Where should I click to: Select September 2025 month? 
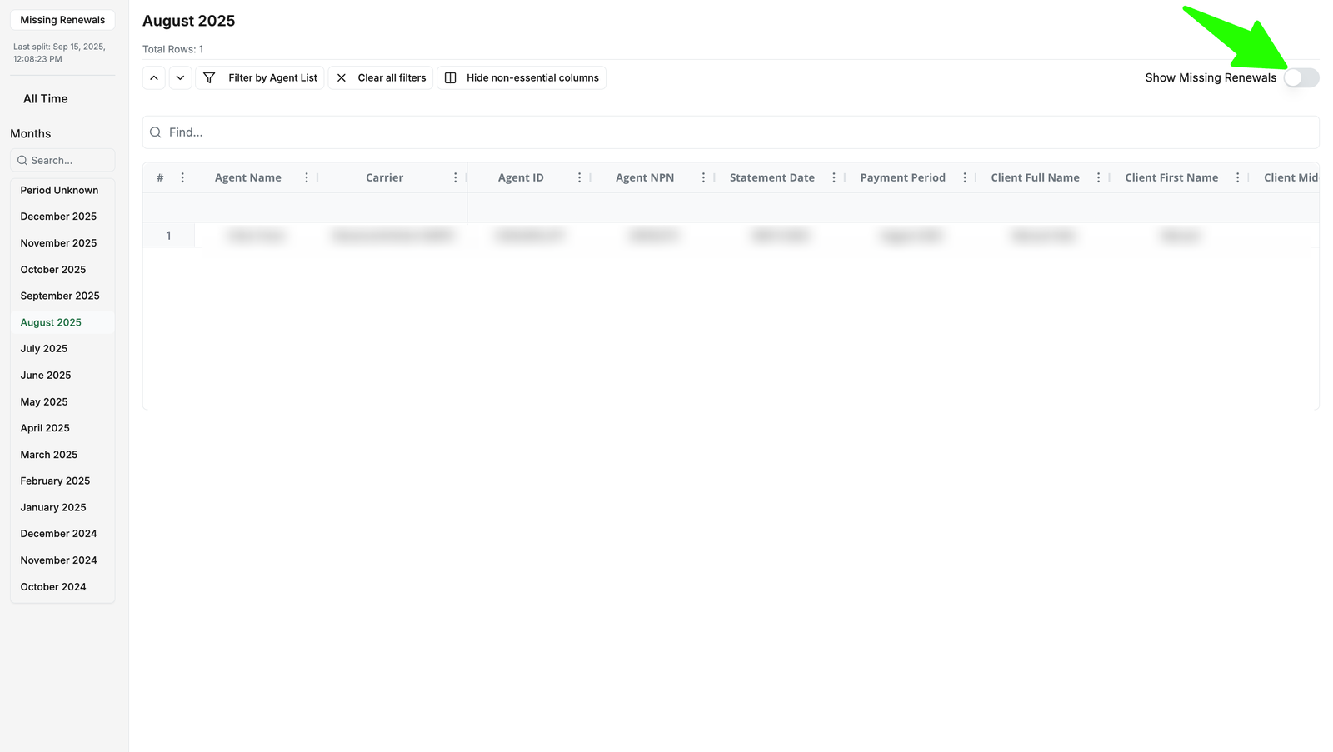(62, 296)
